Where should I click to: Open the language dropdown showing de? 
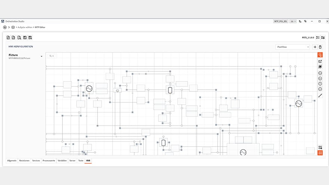pyautogui.click(x=293, y=21)
